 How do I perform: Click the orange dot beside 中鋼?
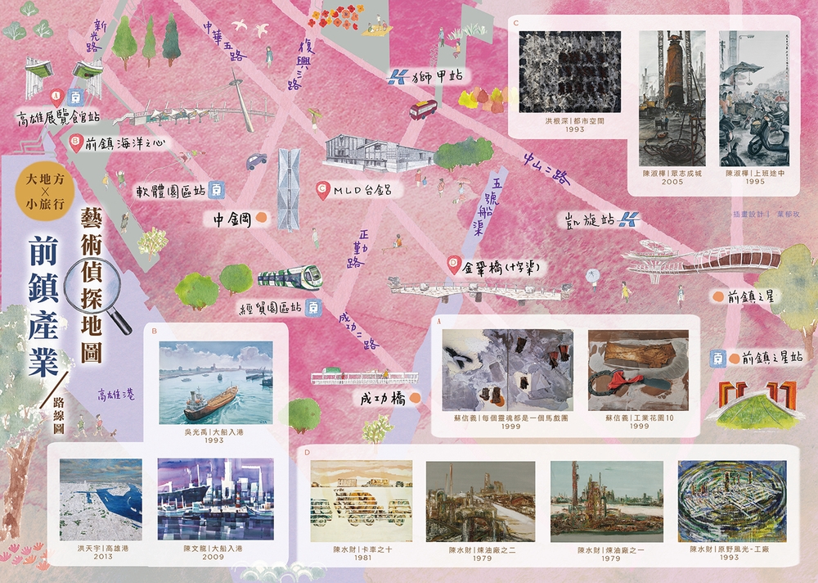coord(262,219)
